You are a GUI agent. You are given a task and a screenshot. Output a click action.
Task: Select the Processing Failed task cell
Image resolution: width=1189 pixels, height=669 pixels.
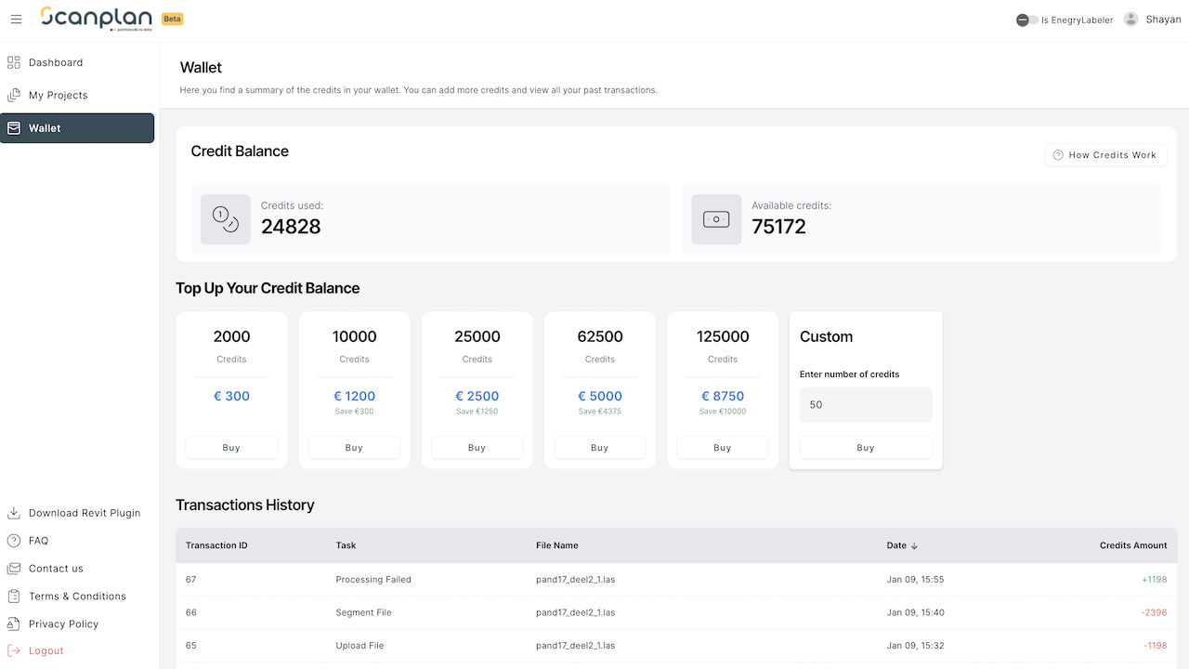(373, 580)
